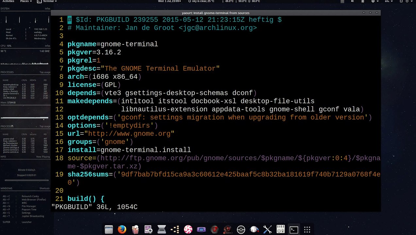Click 'install=gnome-terminal.install' line

click(x=129, y=150)
